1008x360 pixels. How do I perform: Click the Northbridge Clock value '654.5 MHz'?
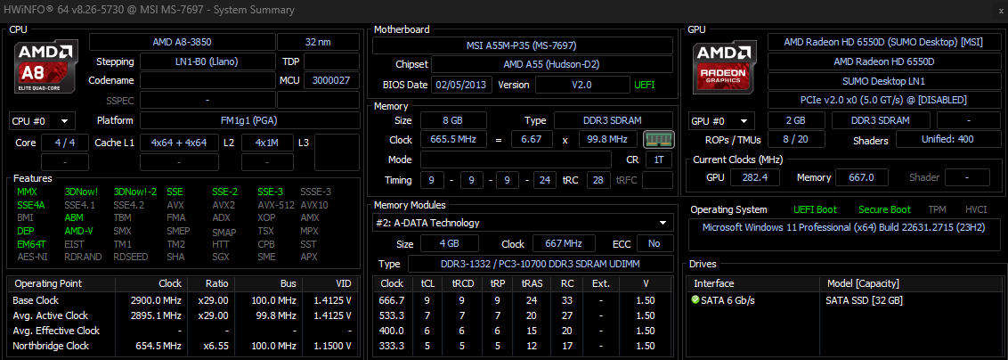[x=158, y=346]
